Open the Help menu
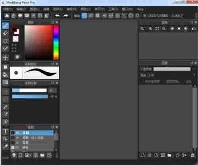Screen dimensions: 198x165 pyautogui.click(x=140, y=9)
